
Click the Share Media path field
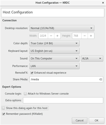[x=66, y=79]
